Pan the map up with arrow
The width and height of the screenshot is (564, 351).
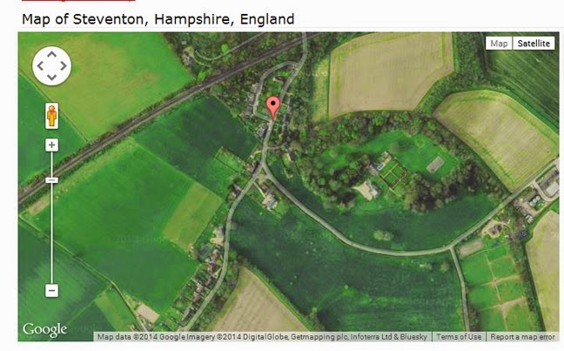52,54
